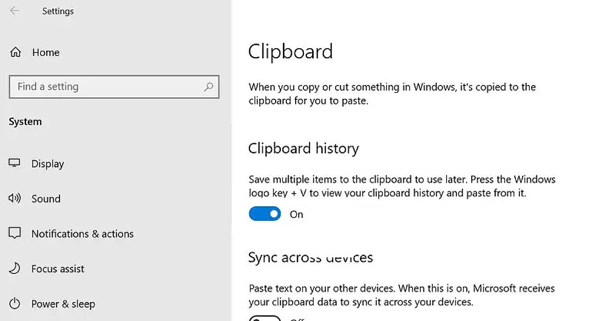Turn off the Clipboard history toggle
The image size is (616, 321).
coord(264,213)
